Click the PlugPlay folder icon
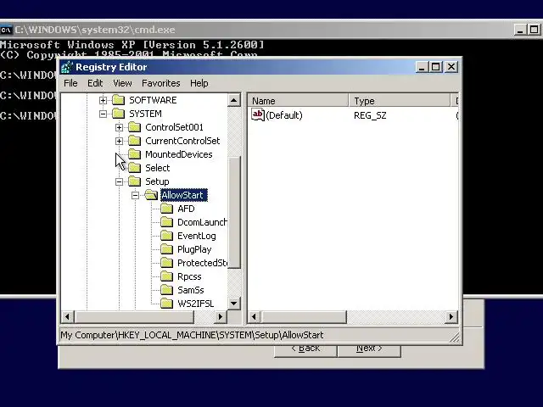The image size is (543, 407). coord(166,249)
